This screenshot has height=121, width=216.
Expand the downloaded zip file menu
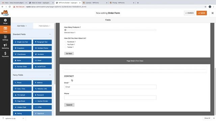pos(23,118)
